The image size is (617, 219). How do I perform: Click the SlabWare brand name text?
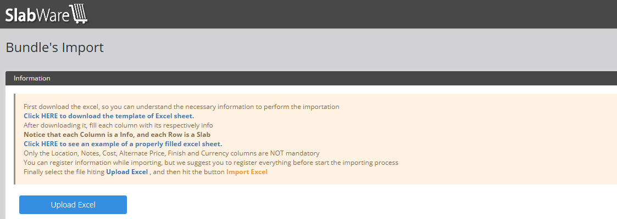37,15
